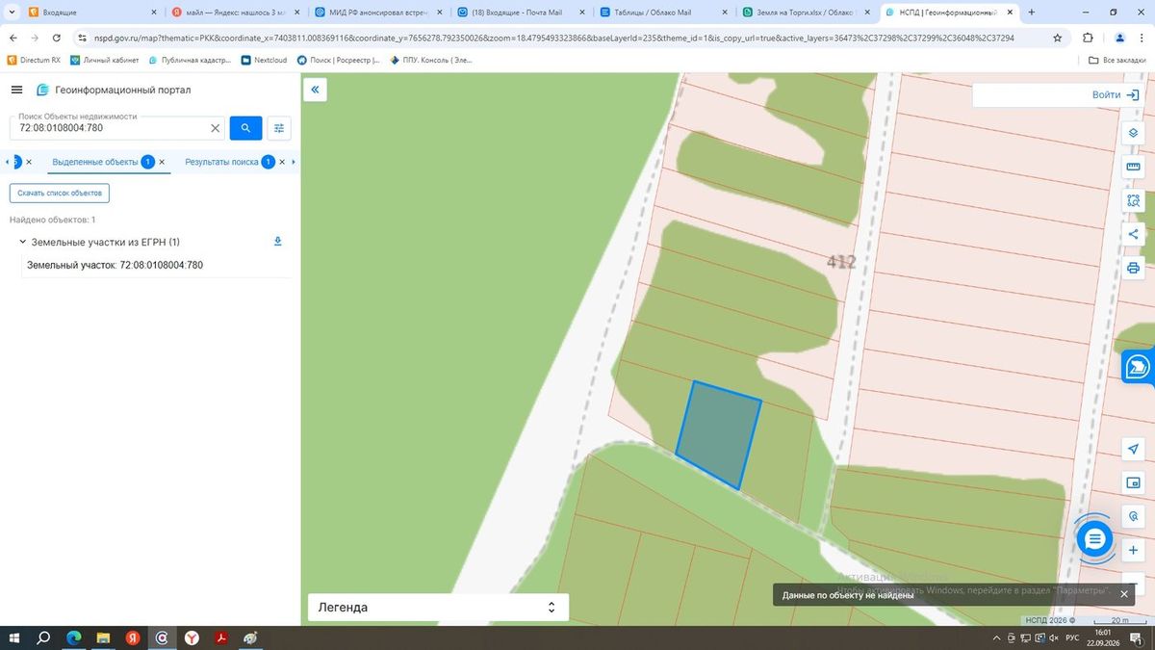Screen dimensions: 1155x650
Task: Click the browser address bar URL
Action: tap(553, 38)
